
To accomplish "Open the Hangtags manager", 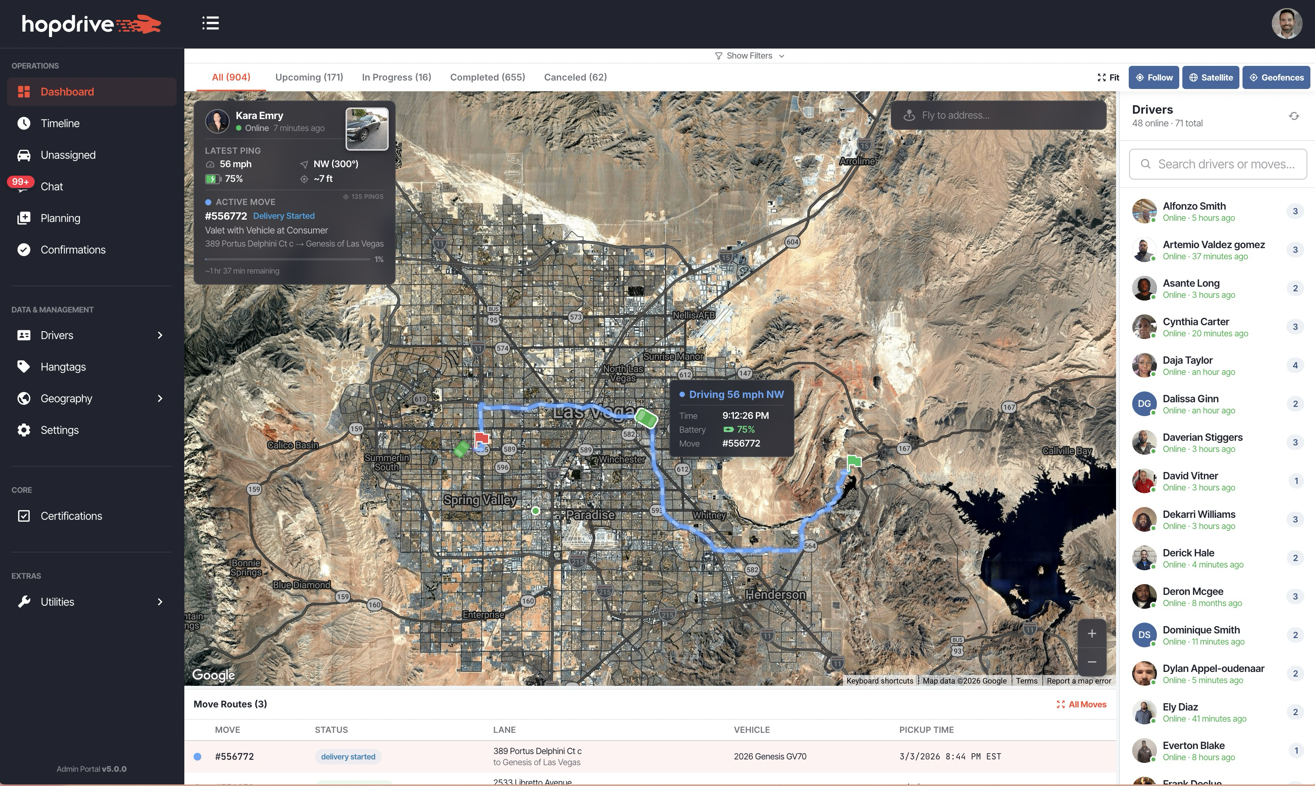I will (x=63, y=366).
